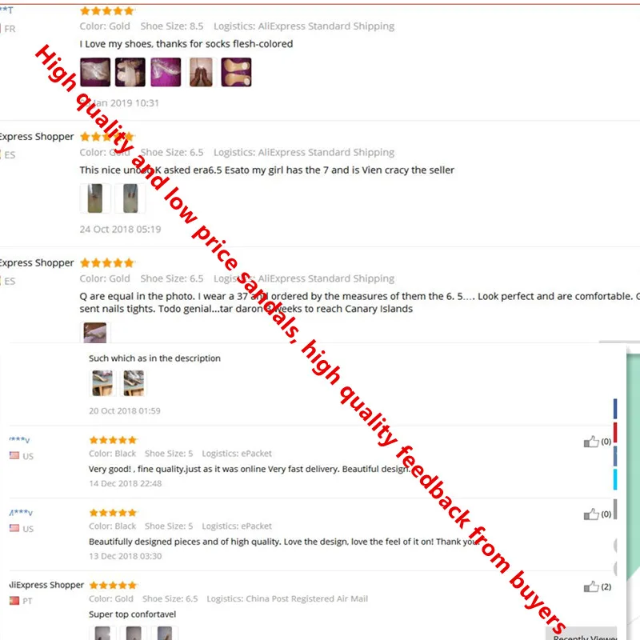Open first photo under Super top confortavel
Screen dimensions: 640x640
tap(102, 633)
